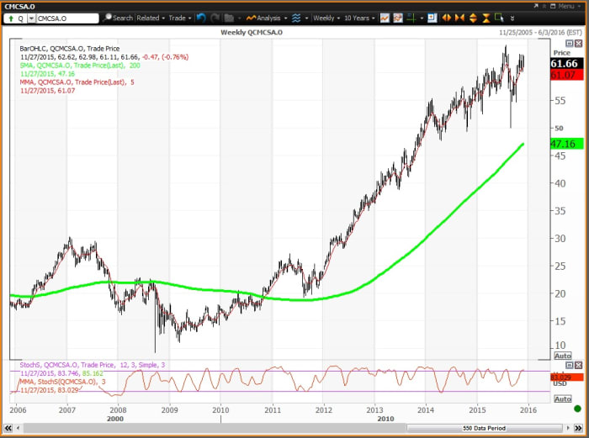Viewport: 589px width, 438px height.
Task: Click the horizontal expand arrows icon
Action: pyautogui.click(x=447, y=18)
